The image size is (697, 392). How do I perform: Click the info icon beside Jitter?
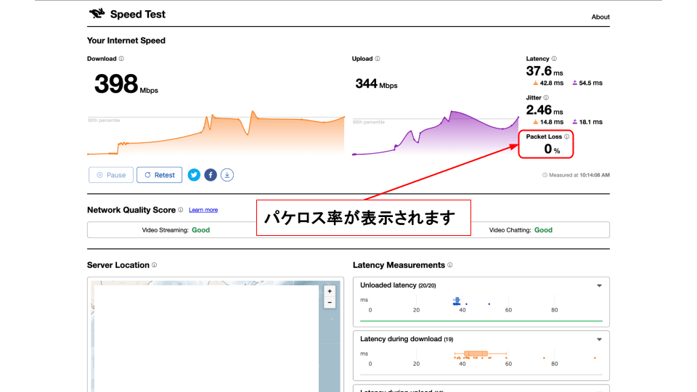click(546, 97)
